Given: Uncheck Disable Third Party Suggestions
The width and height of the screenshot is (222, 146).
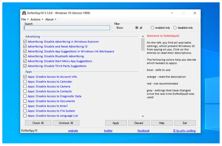Looking at the screenshot, I should [25, 66].
